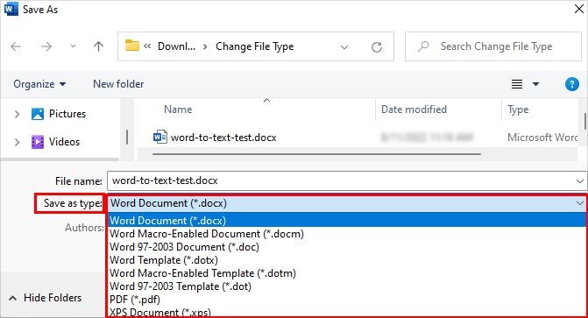Choose XPS Document (*.xps) file type
Image resolution: width=588 pixels, height=318 pixels.
click(x=347, y=312)
